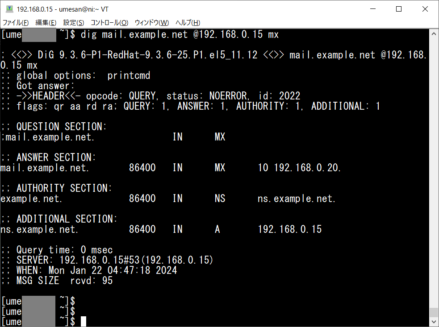This screenshot has height=327, width=439.
Task: Click the 'global options: printcmd' line
Action: [x=75, y=75]
